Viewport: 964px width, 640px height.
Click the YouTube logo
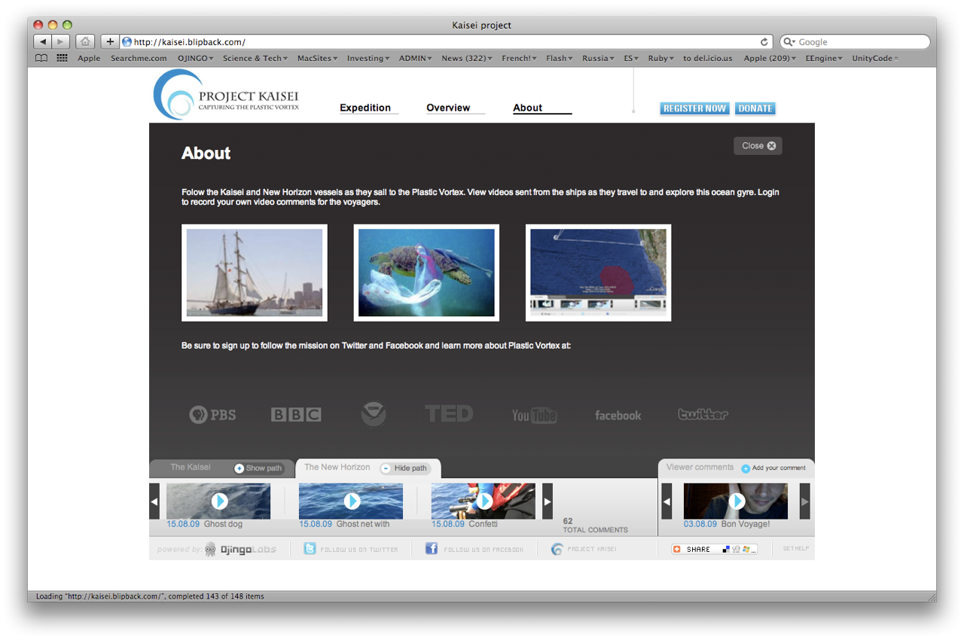(x=534, y=415)
